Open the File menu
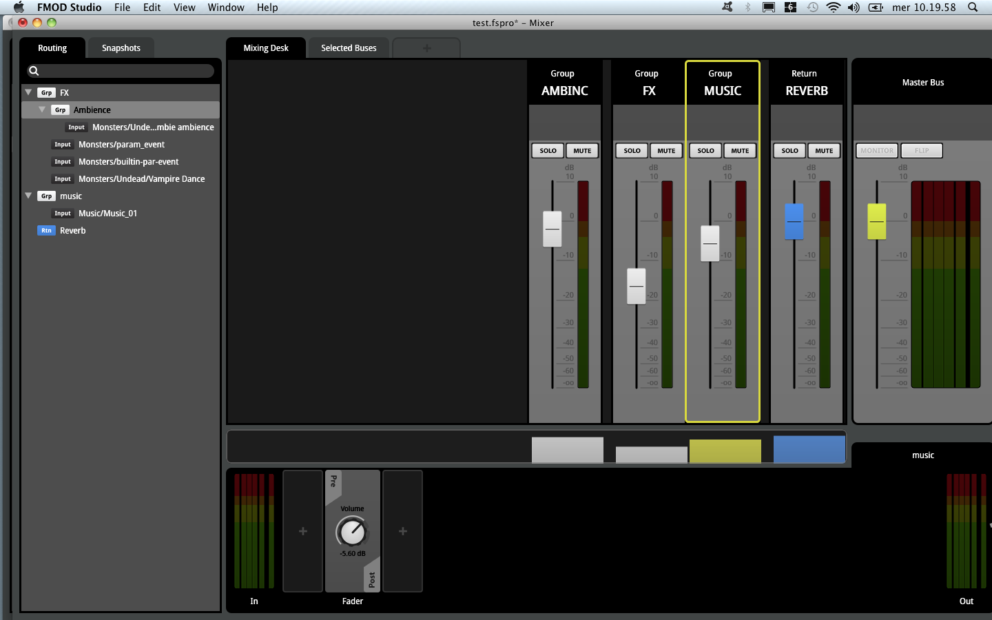Image resolution: width=992 pixels, height=620 pixels. [x=122, y=8]
